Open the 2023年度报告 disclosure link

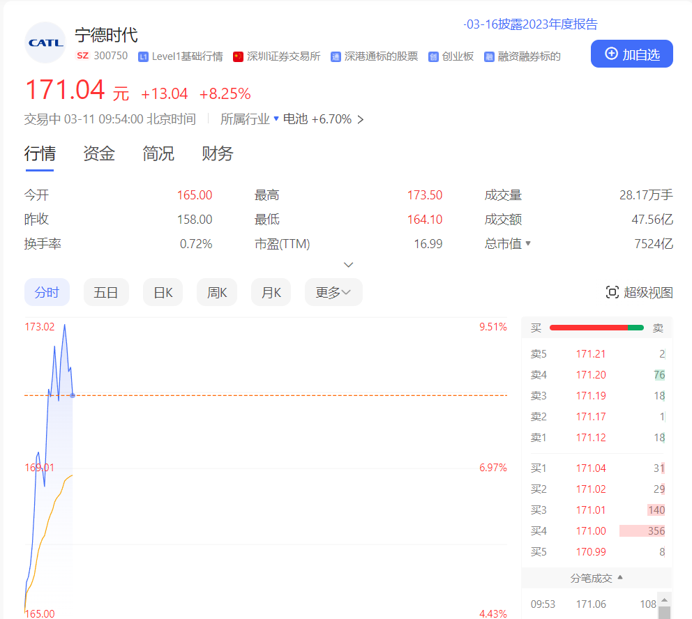pos(530,24)
